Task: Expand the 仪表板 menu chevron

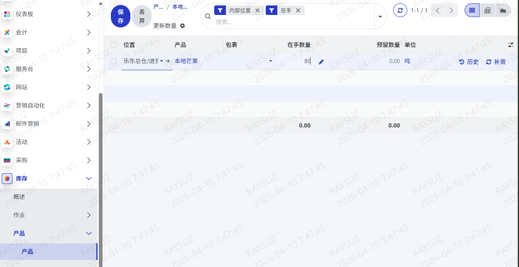Action: (x=89, y=14)
